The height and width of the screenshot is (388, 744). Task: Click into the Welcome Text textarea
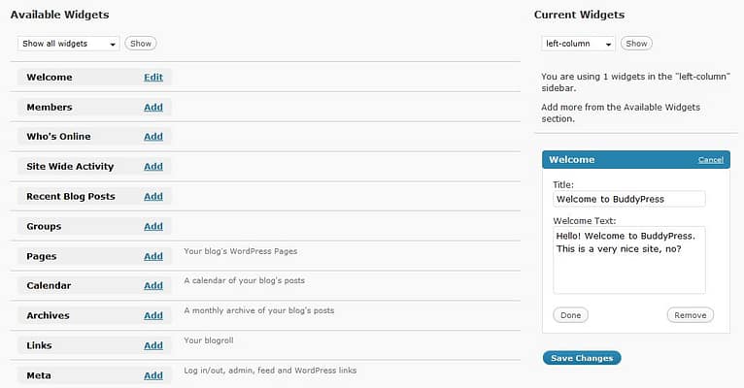(x=628, y=260)
